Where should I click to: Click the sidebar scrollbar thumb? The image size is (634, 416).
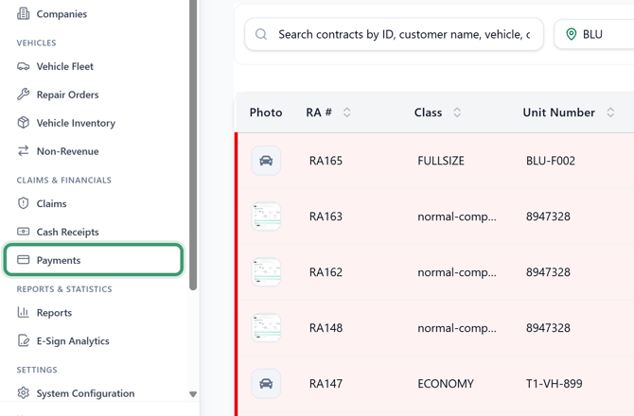193,145
